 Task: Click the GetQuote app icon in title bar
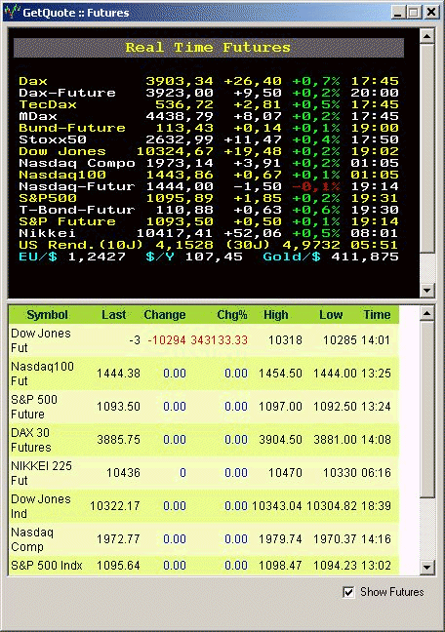[x=12, y=12]
